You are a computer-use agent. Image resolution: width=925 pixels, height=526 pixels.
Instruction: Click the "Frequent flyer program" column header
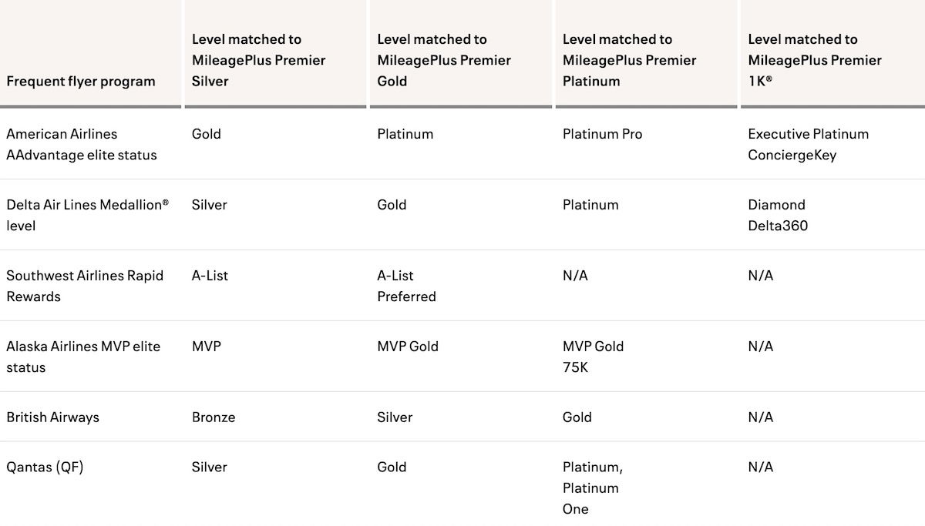(81, 81)
